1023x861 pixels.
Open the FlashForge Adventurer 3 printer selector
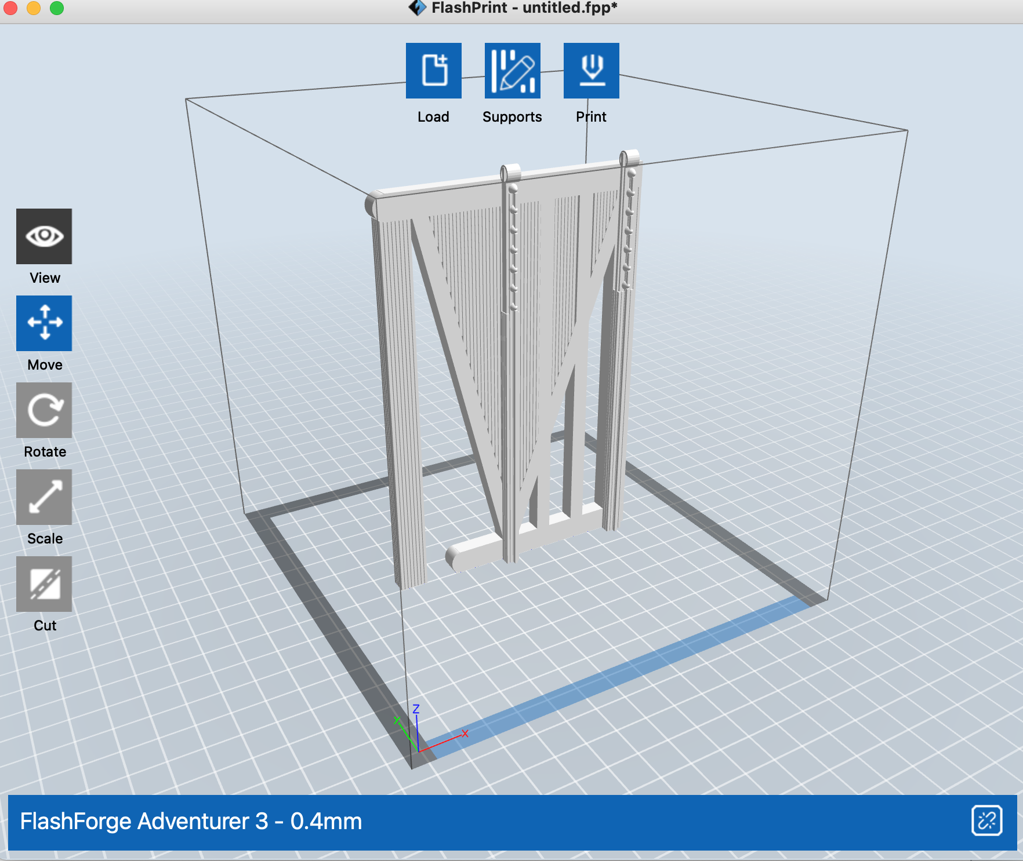pos(191,822)
